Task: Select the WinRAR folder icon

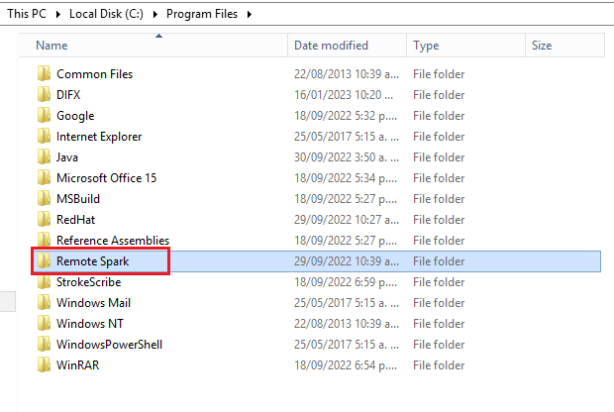Action: point(44,364)
